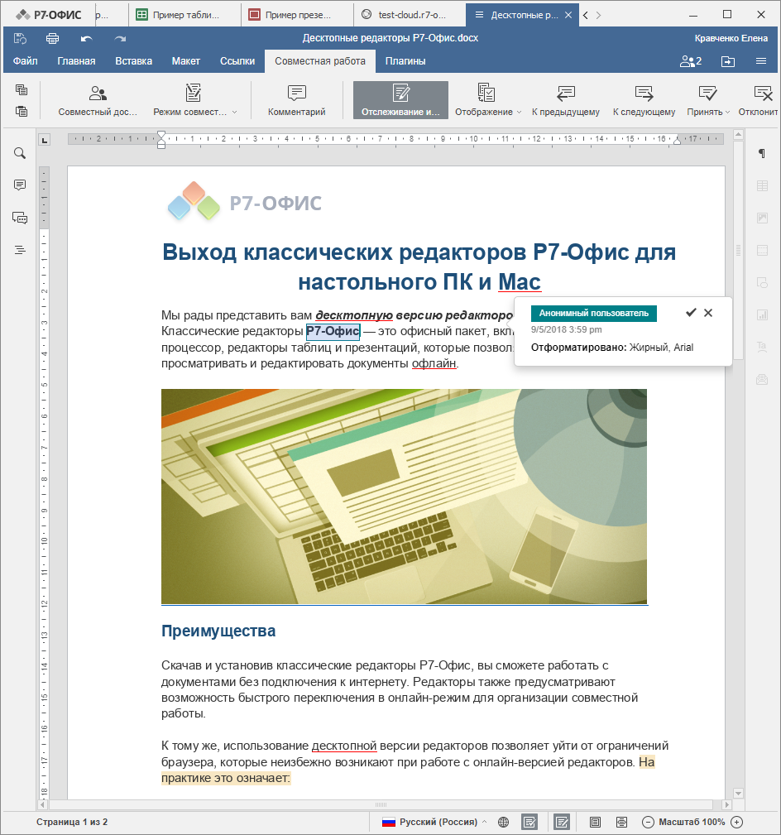
Task: Open the tab stop type selector
Action: click(45, 140)
